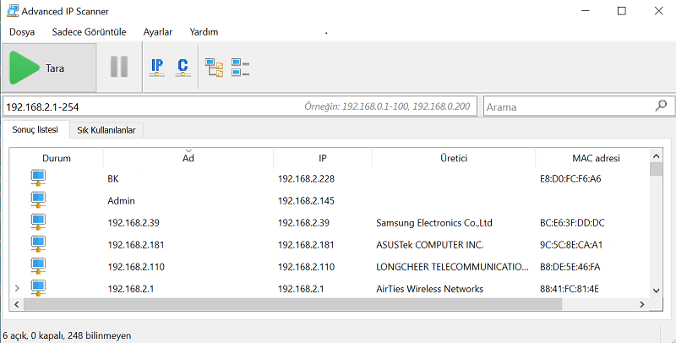Screen dimensions: 676x343
Task: Click the vertical scrollbar thumb
Action: click(x=657, y=169)
